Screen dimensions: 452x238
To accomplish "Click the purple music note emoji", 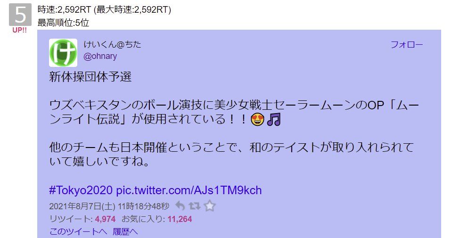I will pyautogui.click(x=273, y=119).
